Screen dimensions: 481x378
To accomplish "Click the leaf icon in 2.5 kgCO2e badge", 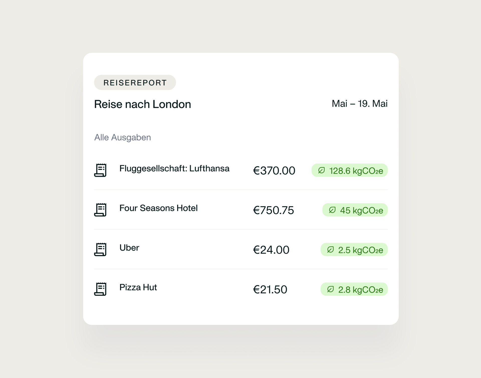I will (x=330, y=250).
